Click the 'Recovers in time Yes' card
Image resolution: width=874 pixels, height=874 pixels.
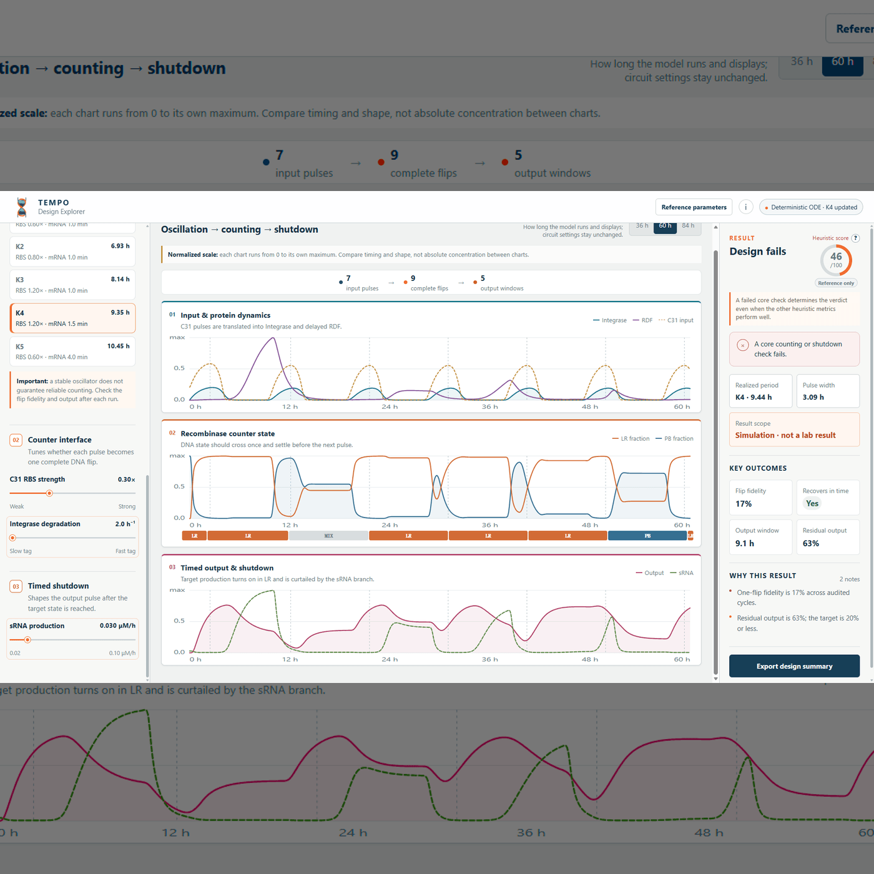click(x=828, y=498)
